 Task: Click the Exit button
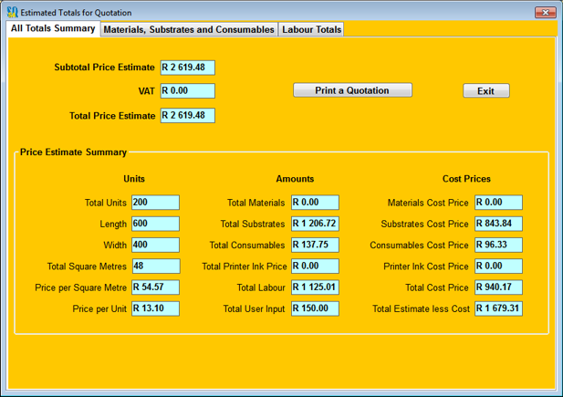coord(485,91)
